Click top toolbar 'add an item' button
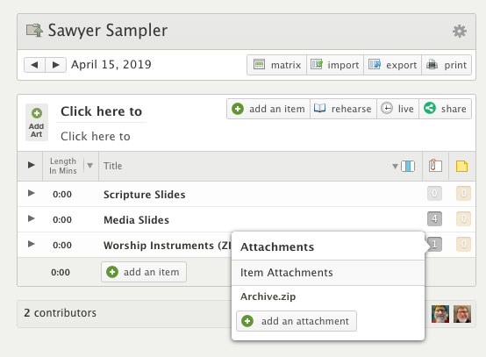The image size is (486, 357). pyautogui.click(x=268, y=109)
